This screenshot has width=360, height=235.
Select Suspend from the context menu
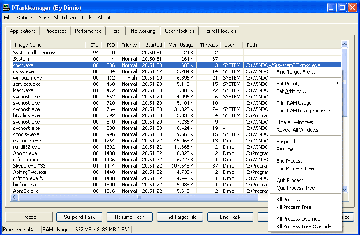[285, 142]
